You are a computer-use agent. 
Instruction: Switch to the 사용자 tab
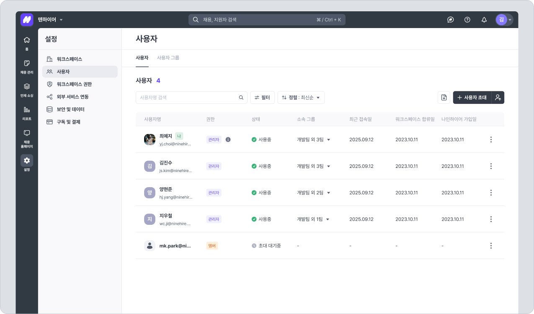(x=142, y=58)
